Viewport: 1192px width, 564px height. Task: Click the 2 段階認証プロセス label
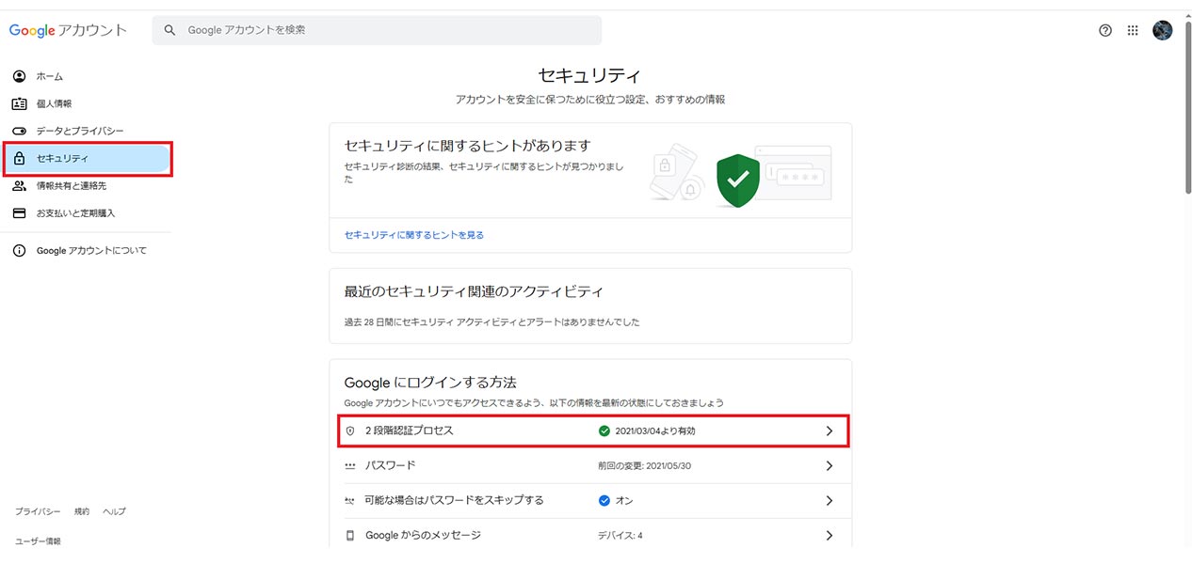pyautogui.click(x=410, y=431)
